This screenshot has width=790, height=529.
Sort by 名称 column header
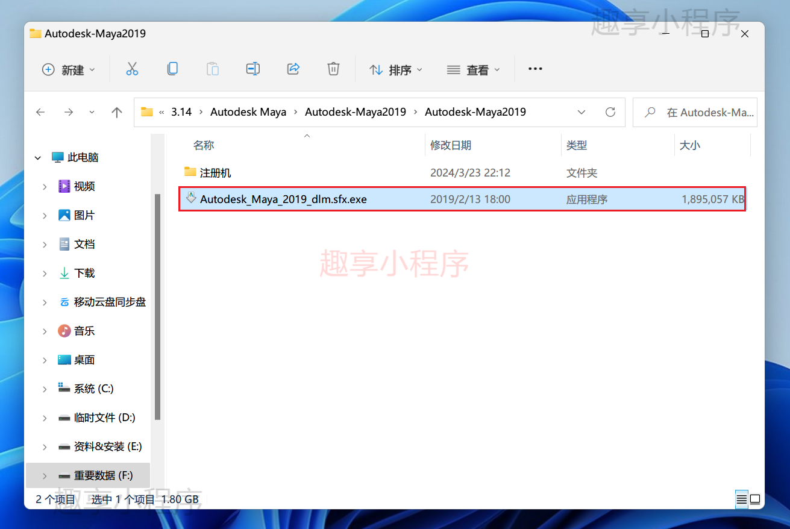(x=204, y=145)
